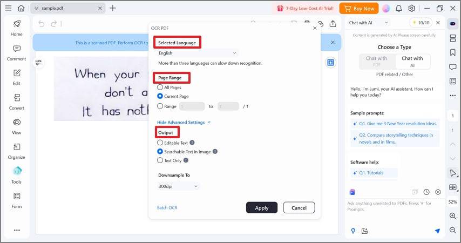Choose Text Only output option
This screenshot has width=461, height=243.
point(160,160)
